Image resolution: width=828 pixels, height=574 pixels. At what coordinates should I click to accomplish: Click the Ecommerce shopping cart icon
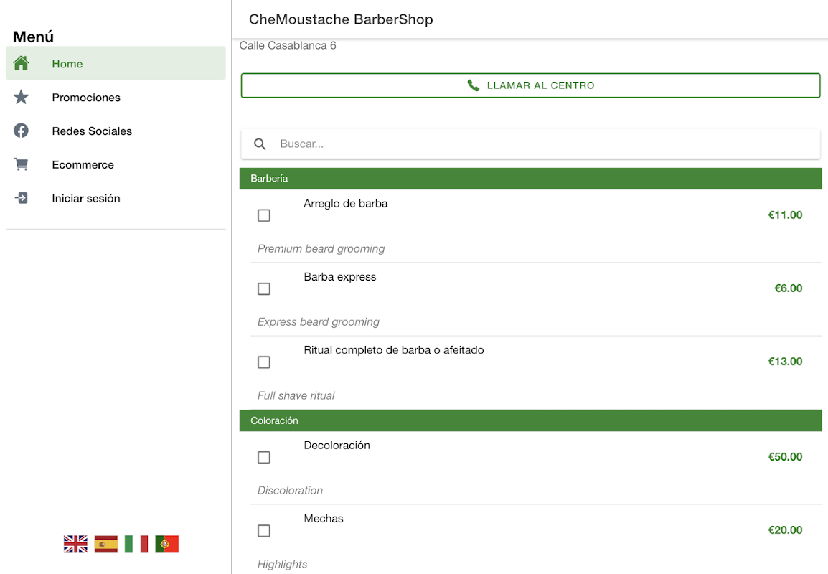point(22,164)
